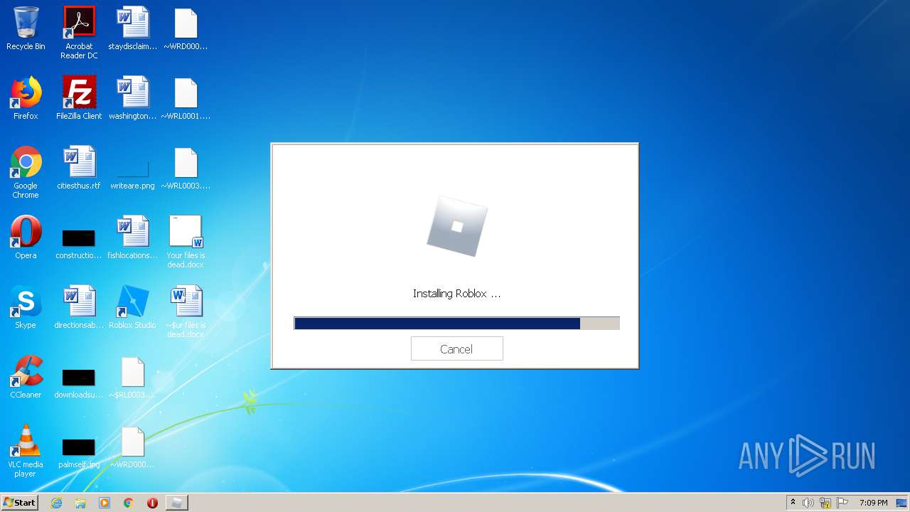The width and height of the screenshot is (910, 512).
Task: Select the ~WRD000 file in bottom row
Action: coord(132,447)
